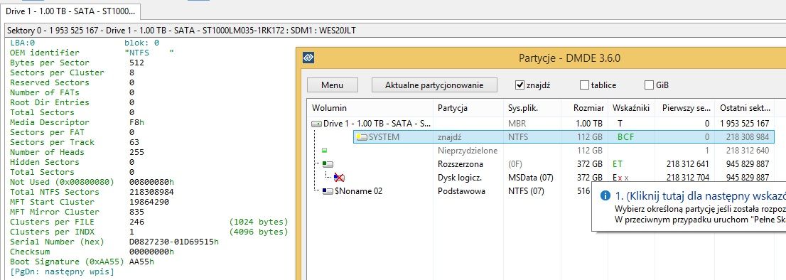786x280 pixels.
Task: Click the Ostatni sektor column header
Action: 745,108
